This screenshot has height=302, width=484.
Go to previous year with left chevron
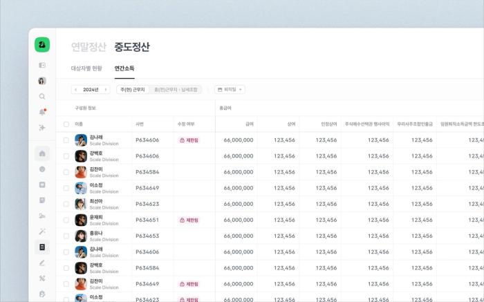click(76, 89)
